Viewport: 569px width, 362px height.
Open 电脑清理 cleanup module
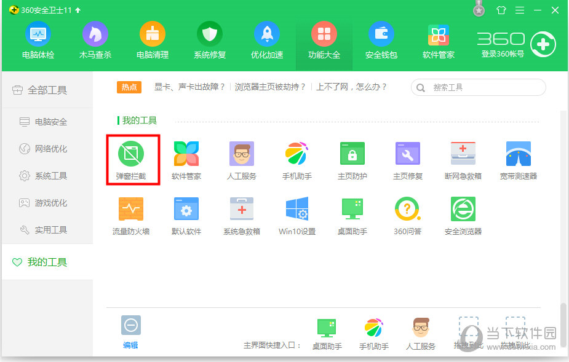pyautogui.click(x=153, y=41)
